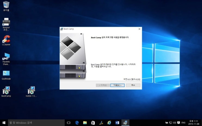Open the Windows Start menu
The image size is (202, 126).
pyautogui.click(x=4, y=123)
